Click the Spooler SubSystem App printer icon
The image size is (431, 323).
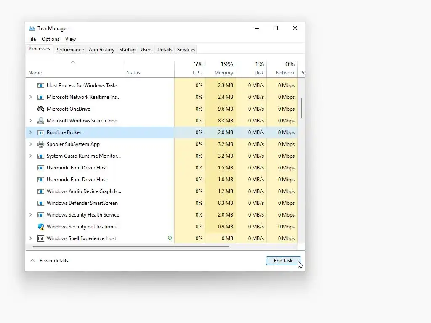(41, 144)
